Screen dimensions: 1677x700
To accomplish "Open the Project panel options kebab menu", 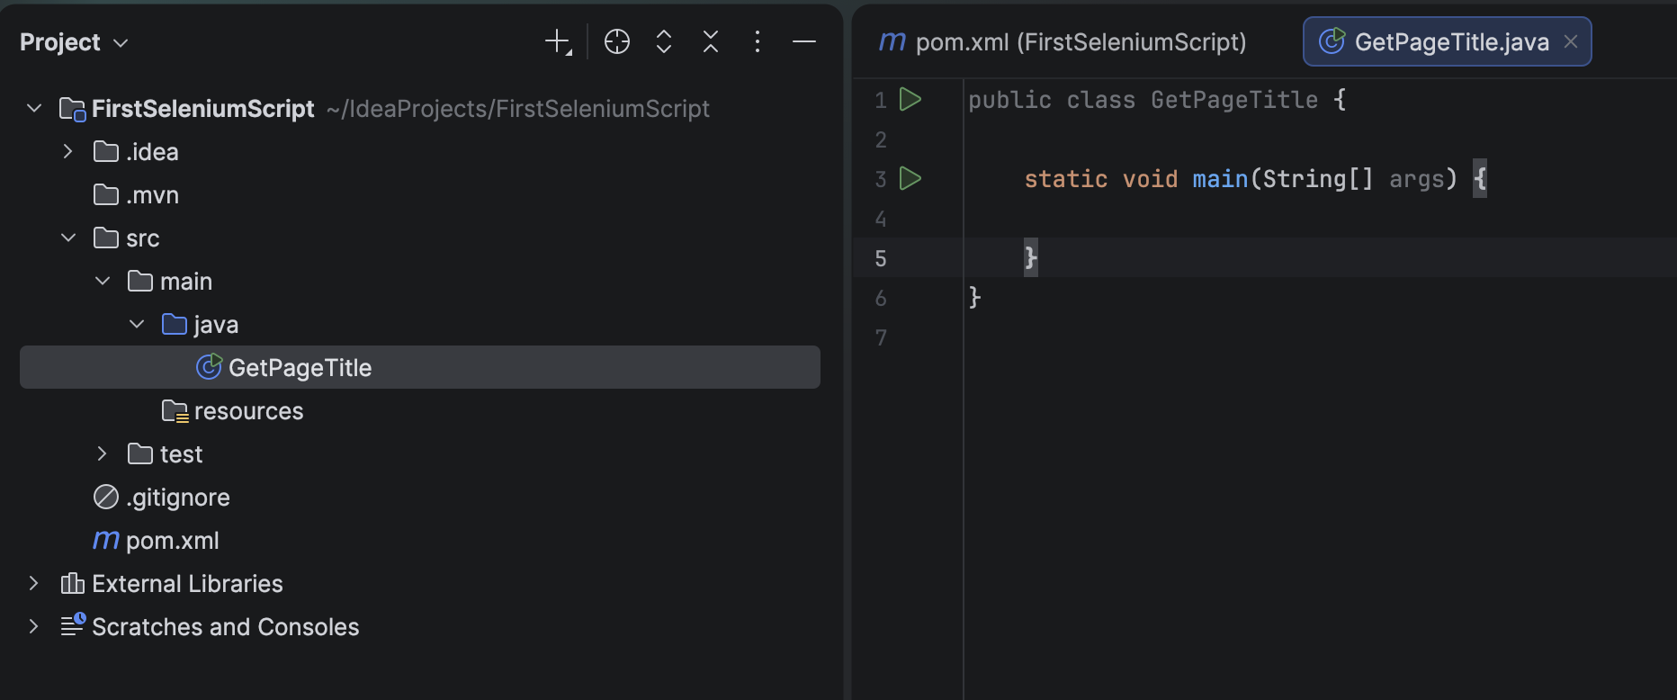I will (758, 41).
